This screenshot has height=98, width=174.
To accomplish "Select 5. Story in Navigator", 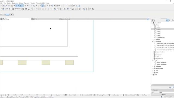I will click(x=159, y=27).
